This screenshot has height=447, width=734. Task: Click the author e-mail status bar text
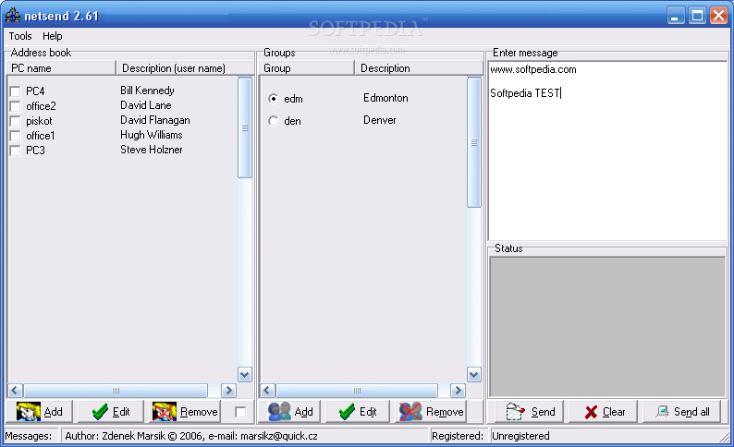point(191,436)
